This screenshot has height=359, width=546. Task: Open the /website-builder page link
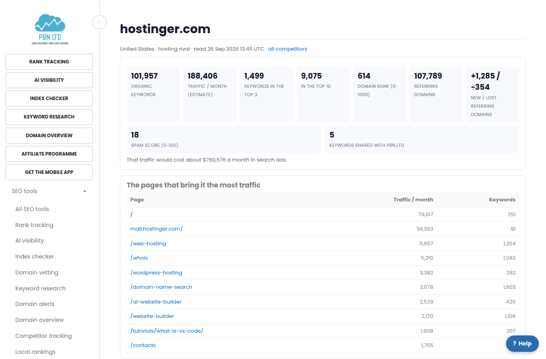pos(152,316)
